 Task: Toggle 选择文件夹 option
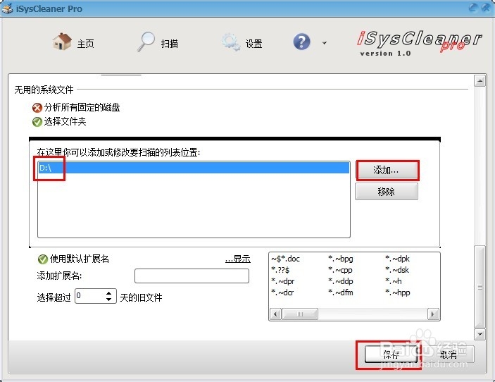coord(59,122)
